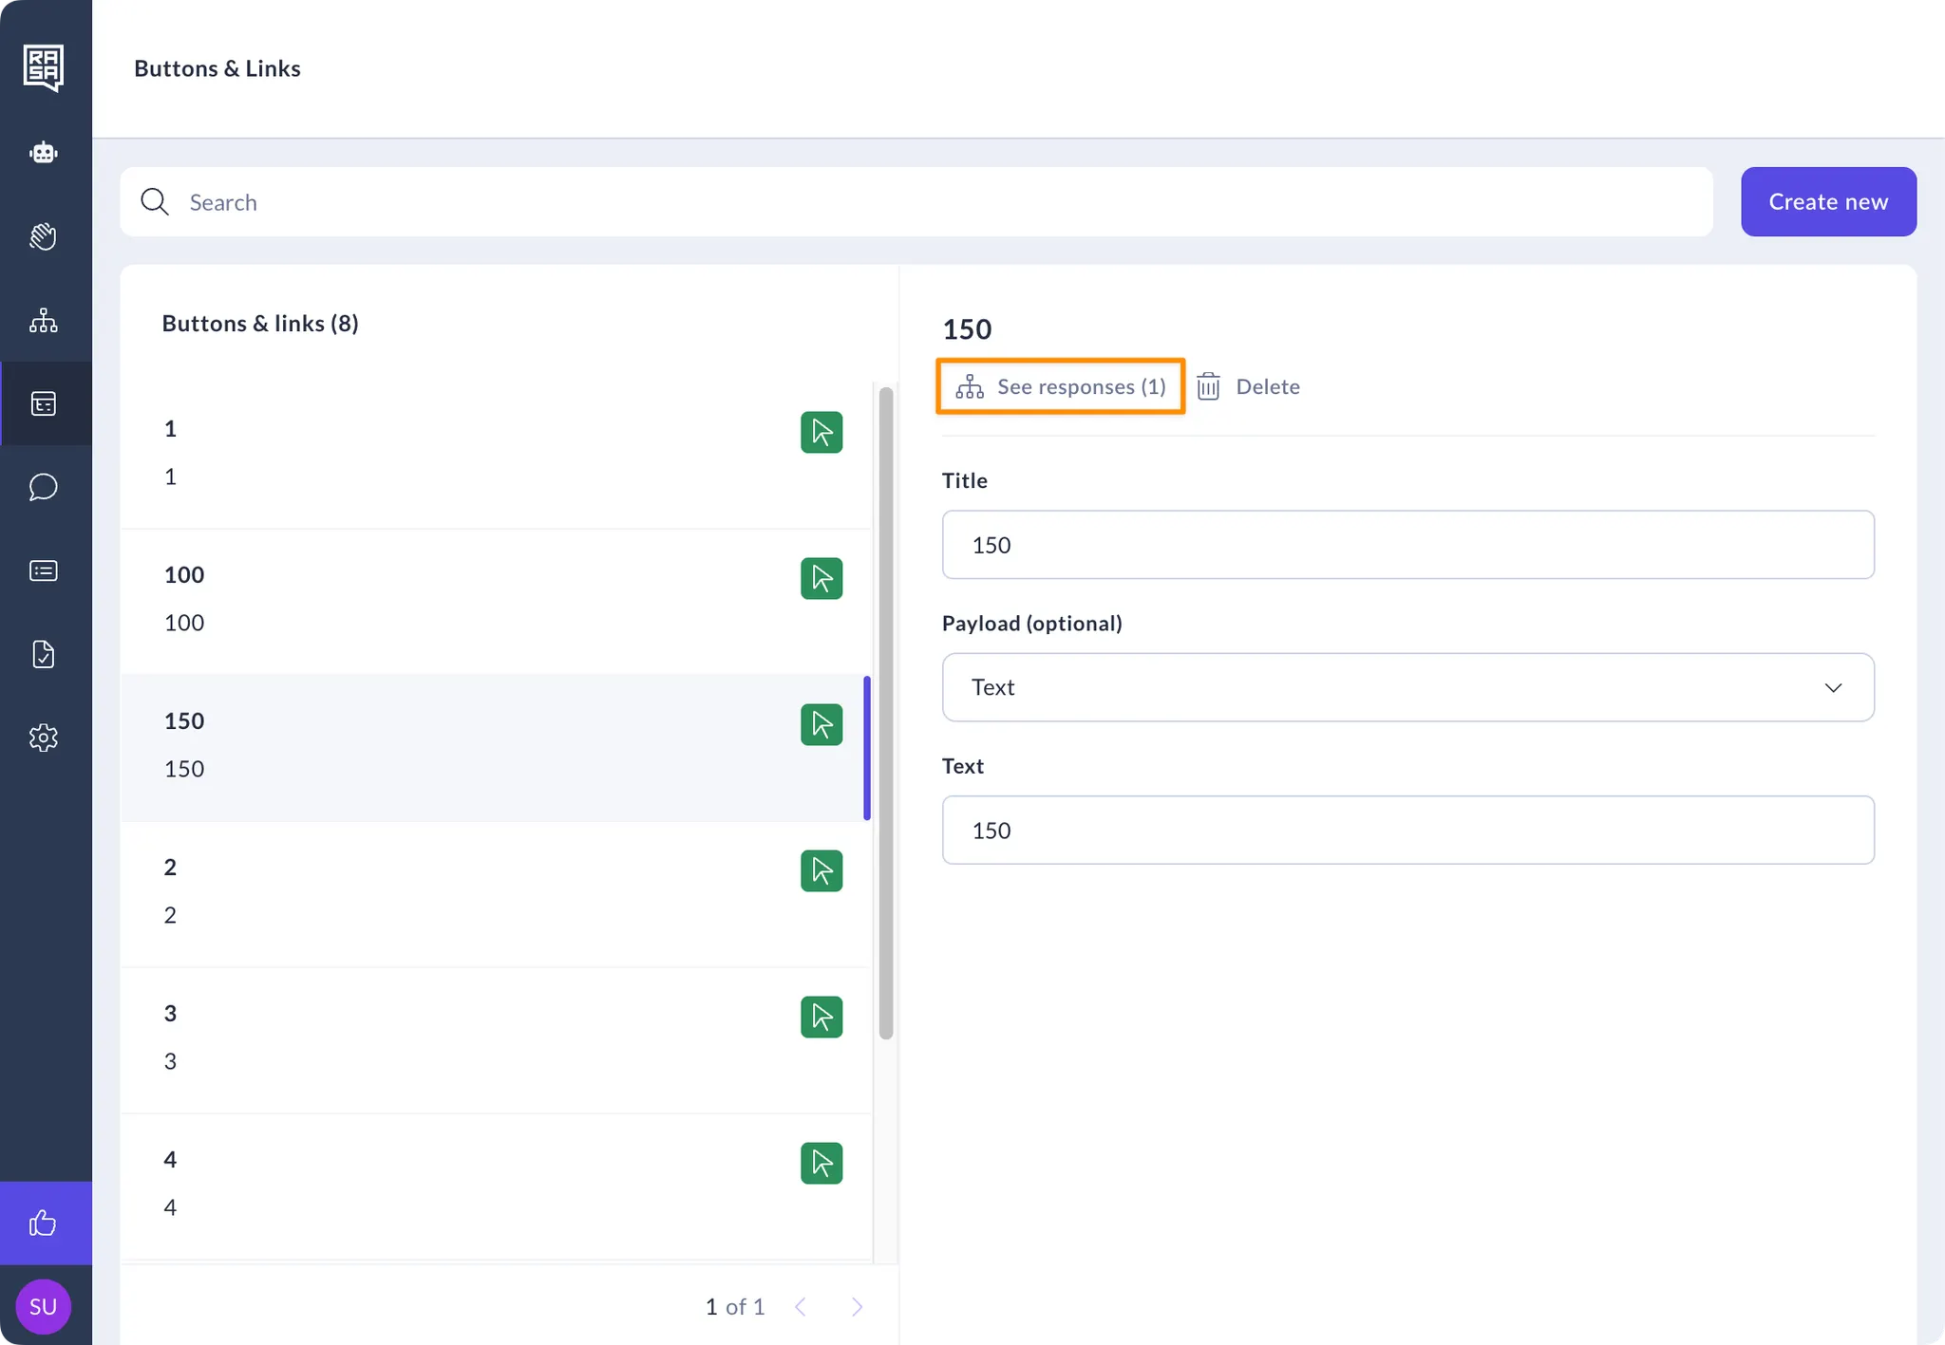
Task: Open the waving hand sidebar icon
Action: [44, 236]
